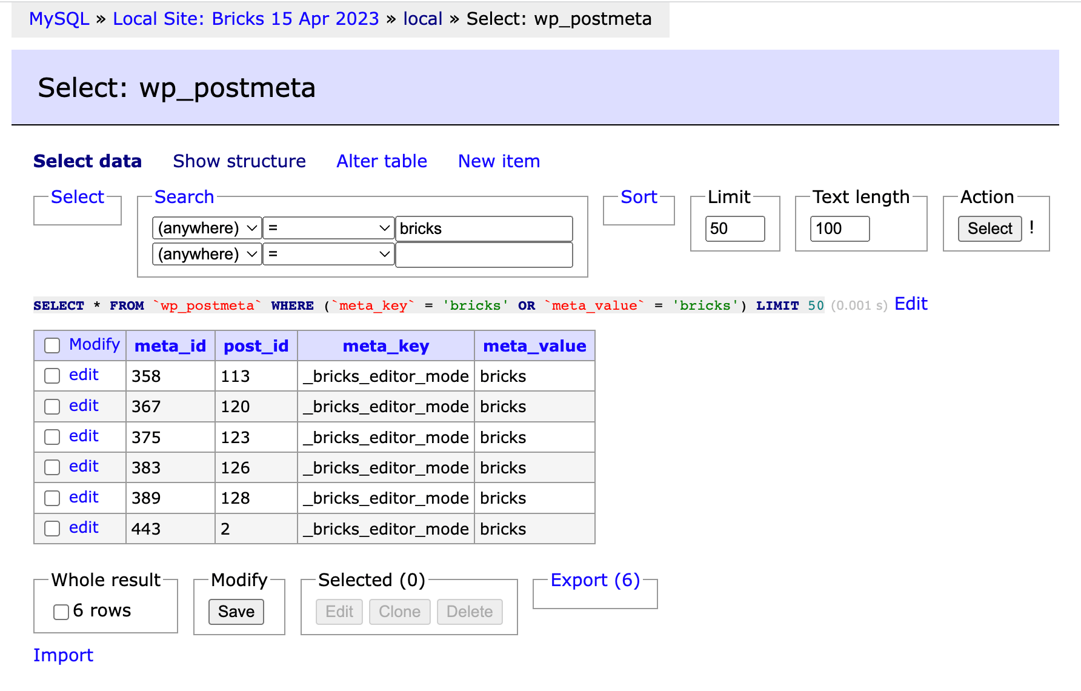Click the Clone button in Selected section

point(400,612)
